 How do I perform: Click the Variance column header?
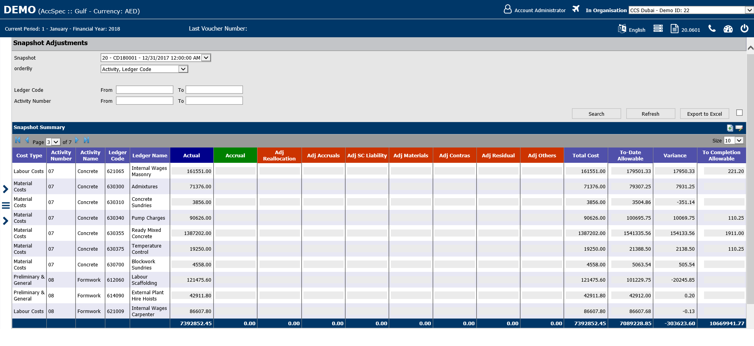point(675,155)
